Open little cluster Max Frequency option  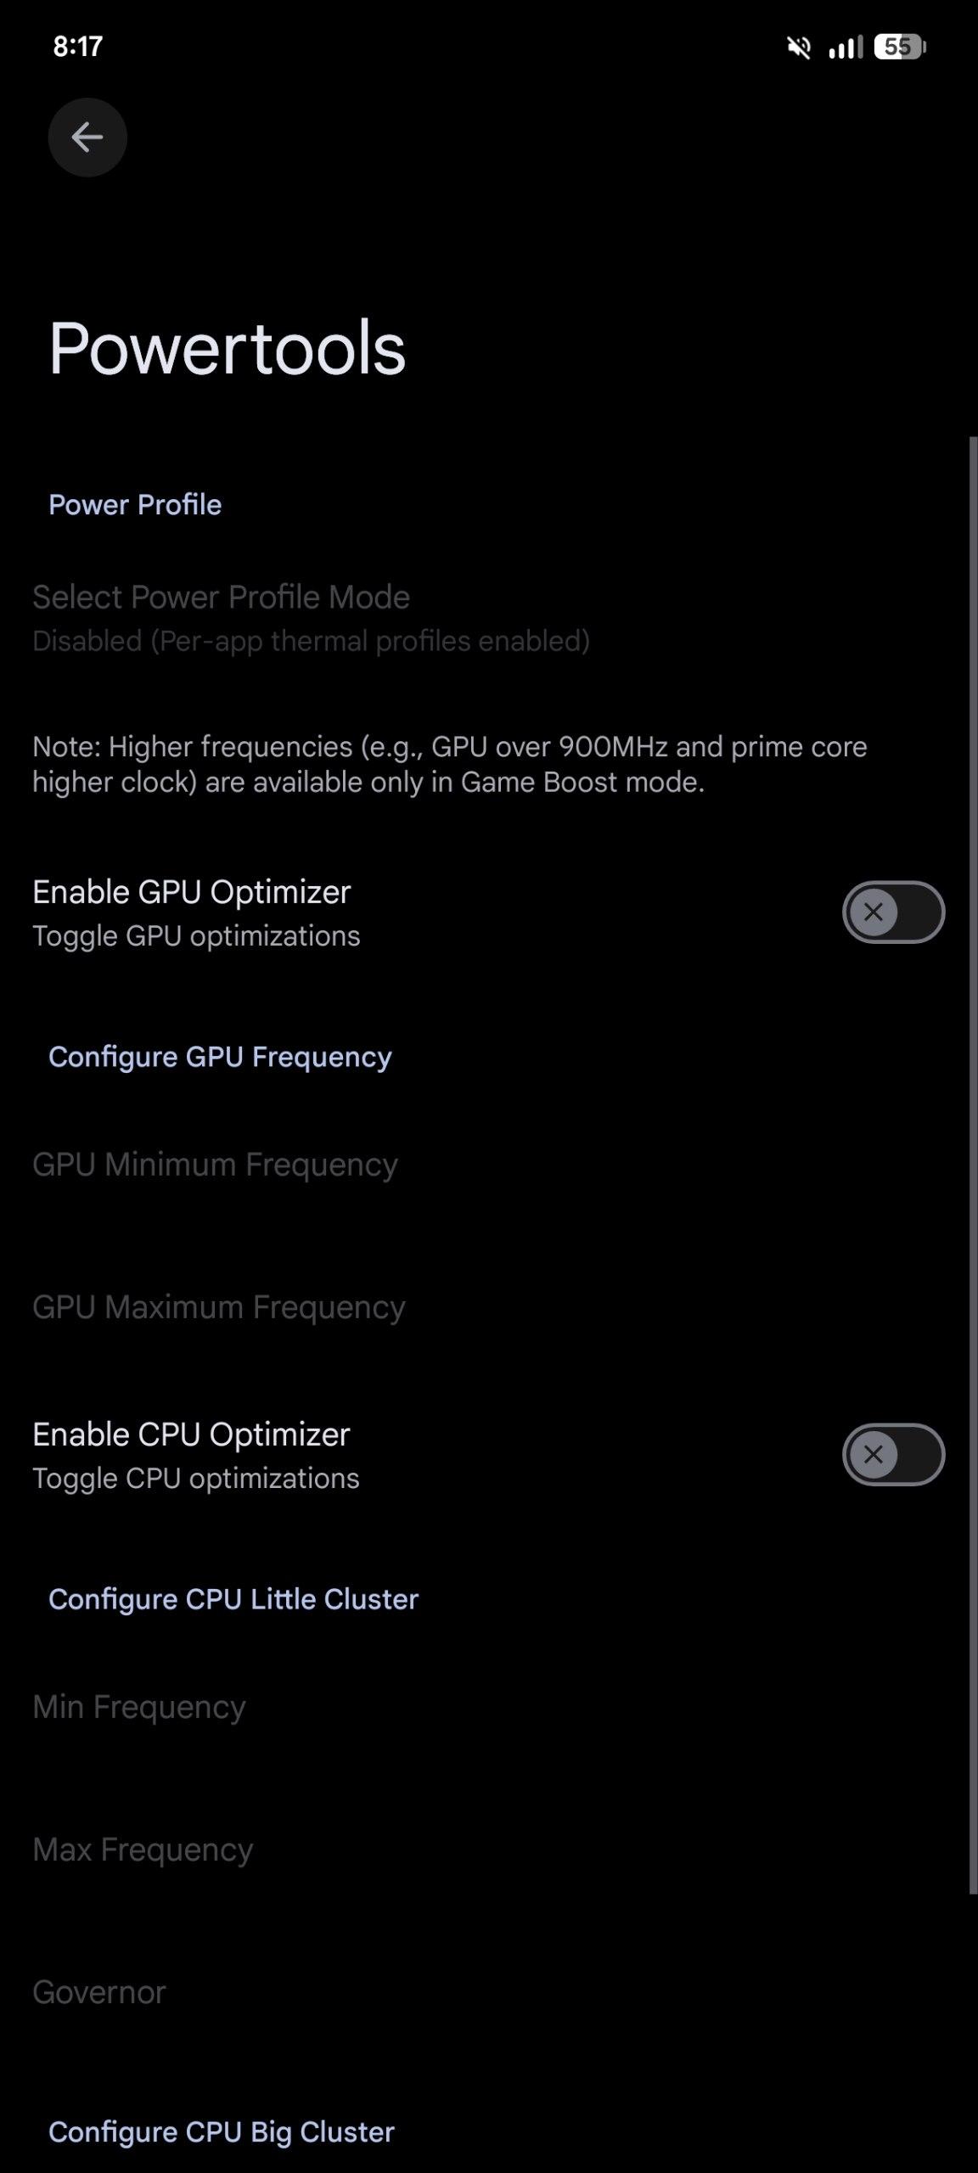point(143,1849)
